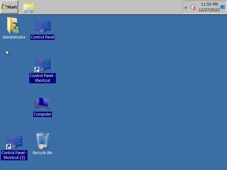Click the "Control Panel - Shortcut" label without (2)
The height and width of the screenshot is (170, 227).
pyautogui.click(x=42, y=78)
